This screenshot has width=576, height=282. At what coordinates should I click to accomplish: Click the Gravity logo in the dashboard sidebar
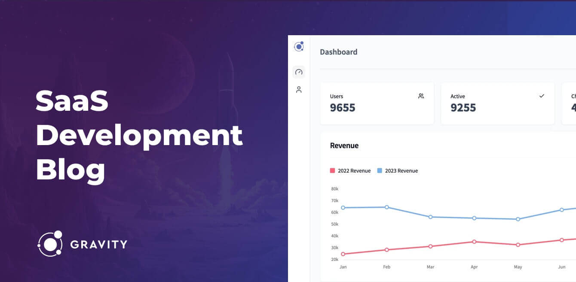pyautogui.click(x=299, y=46)
